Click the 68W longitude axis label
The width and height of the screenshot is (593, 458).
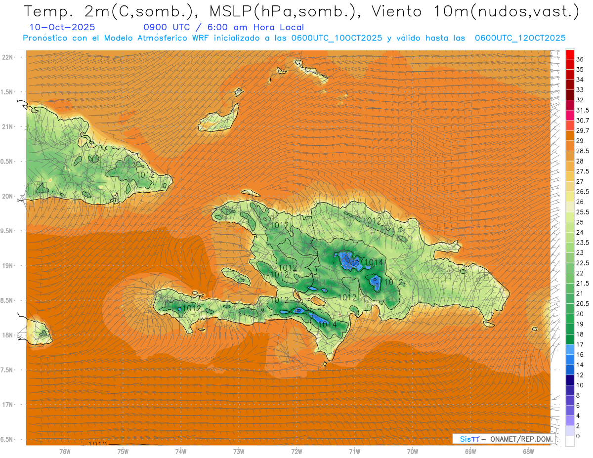[528, 451]
